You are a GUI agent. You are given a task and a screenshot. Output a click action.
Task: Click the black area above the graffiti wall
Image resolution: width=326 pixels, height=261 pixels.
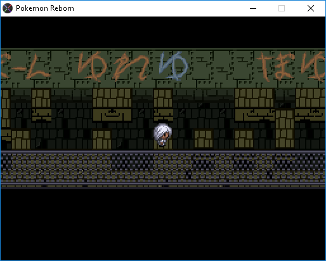point(163,32)
